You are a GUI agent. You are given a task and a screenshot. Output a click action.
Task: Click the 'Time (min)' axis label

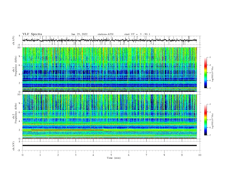coord(114,158)
